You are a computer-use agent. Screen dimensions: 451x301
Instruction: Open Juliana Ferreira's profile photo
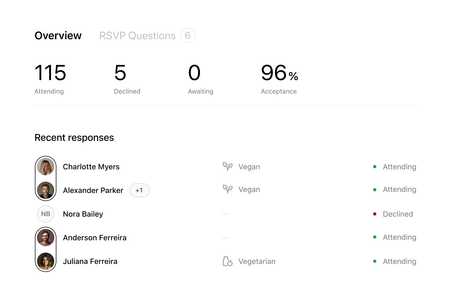click(46, 261)
